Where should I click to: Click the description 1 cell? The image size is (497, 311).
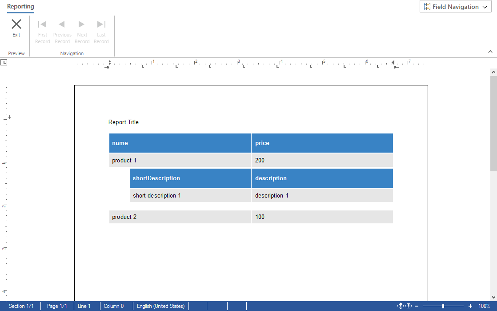point(322,195)
